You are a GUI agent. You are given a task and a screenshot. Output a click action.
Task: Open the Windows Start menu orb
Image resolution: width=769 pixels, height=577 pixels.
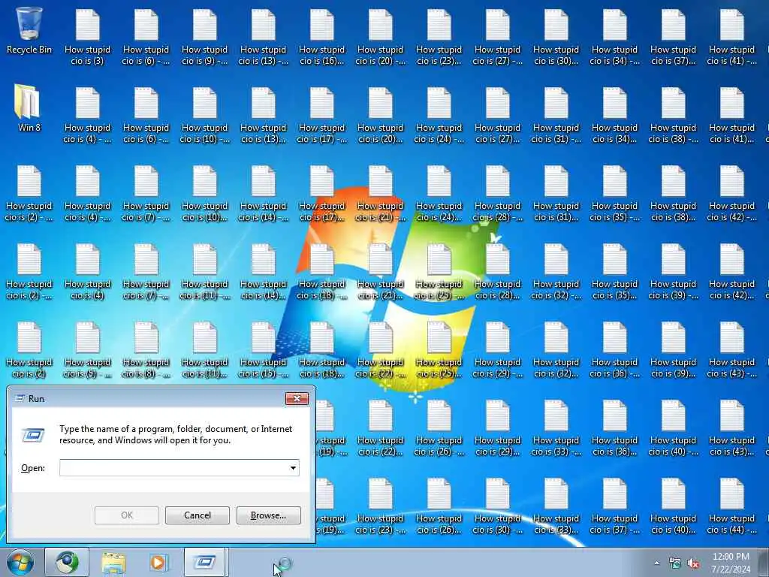20,562
